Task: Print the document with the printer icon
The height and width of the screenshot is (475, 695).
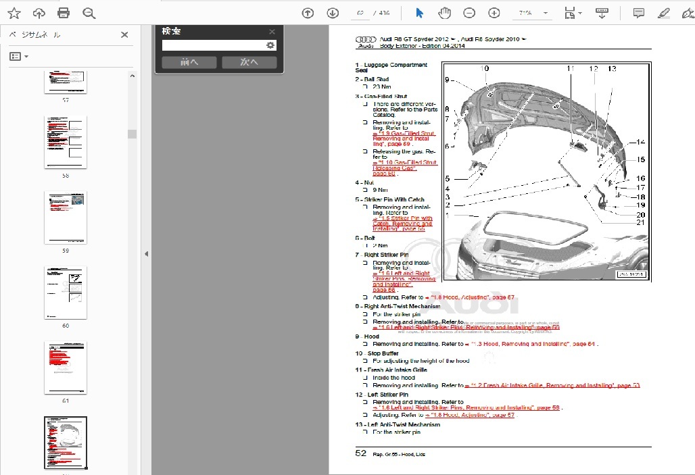Action: click(64, 14)
